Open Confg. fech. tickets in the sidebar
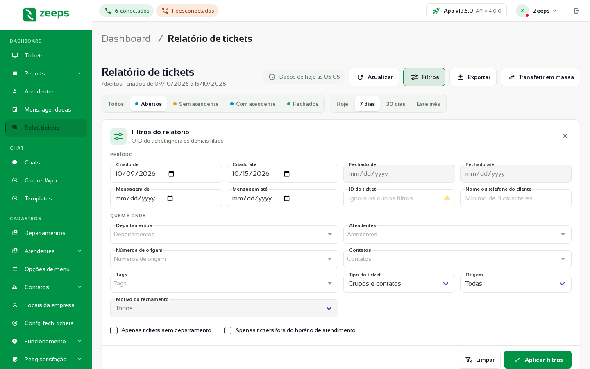This screenshot has height=369, width=590. 46,323
